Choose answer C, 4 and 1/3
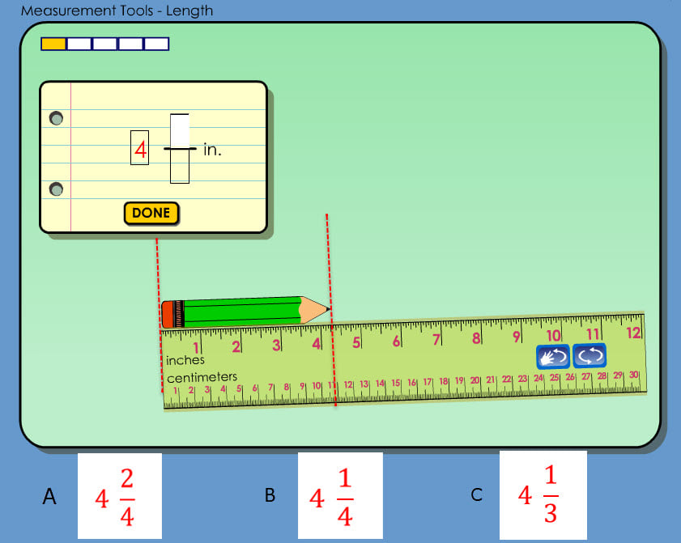Screen dimensions: 681x543 point(543,494)
